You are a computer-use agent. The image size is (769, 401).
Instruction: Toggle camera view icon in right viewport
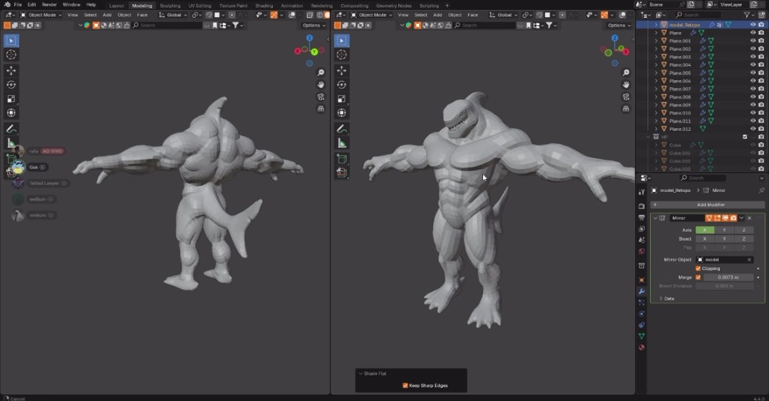coord(626,97)
